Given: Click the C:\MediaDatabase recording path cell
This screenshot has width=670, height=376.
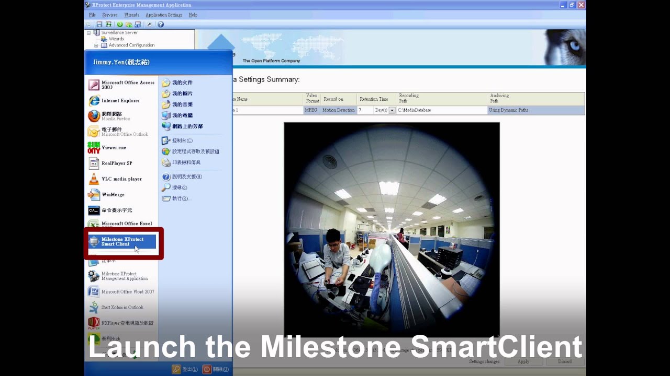Looking at the screenshot, I should (x=442, y=110).
